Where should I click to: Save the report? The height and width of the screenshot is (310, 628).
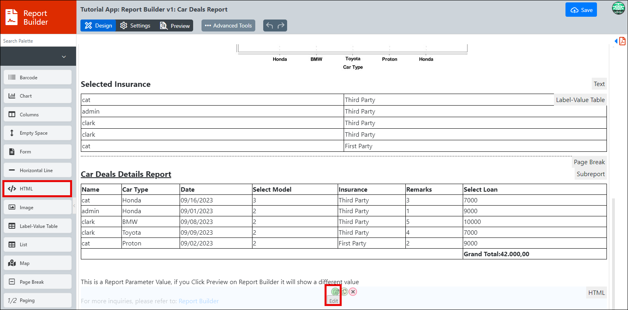[581, 10]
